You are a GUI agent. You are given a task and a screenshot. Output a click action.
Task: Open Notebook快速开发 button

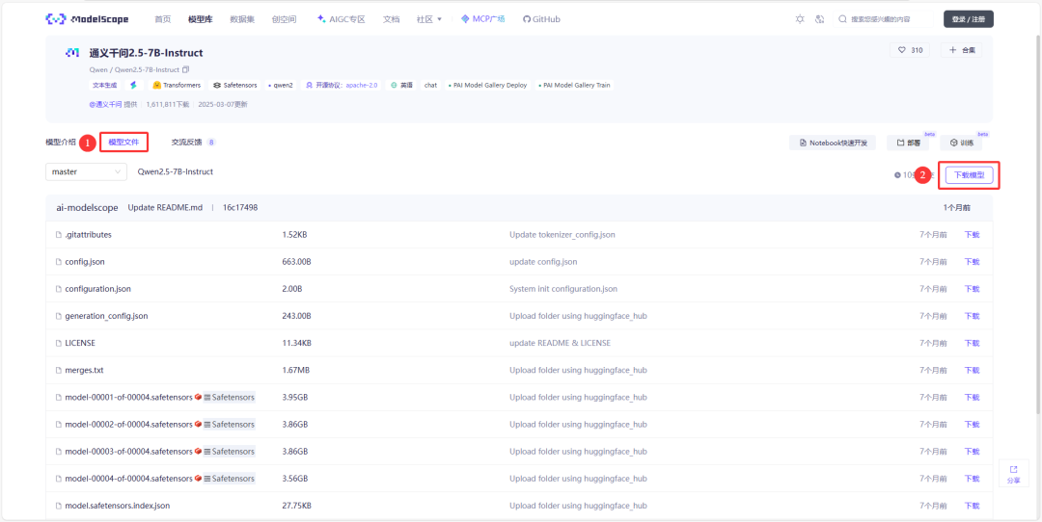833,143
